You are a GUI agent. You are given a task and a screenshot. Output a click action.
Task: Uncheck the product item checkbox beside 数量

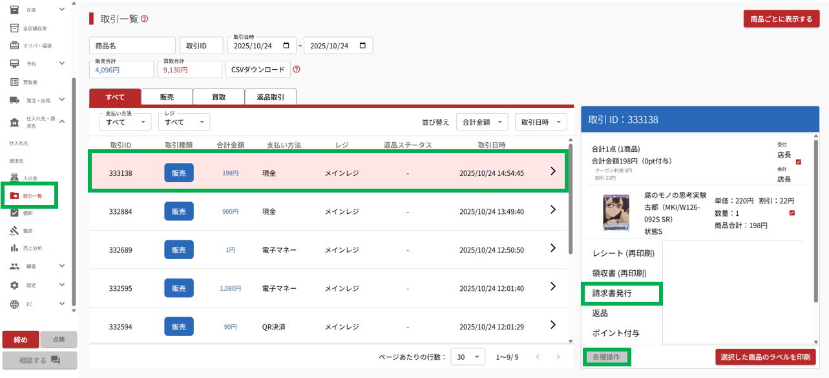792,213
